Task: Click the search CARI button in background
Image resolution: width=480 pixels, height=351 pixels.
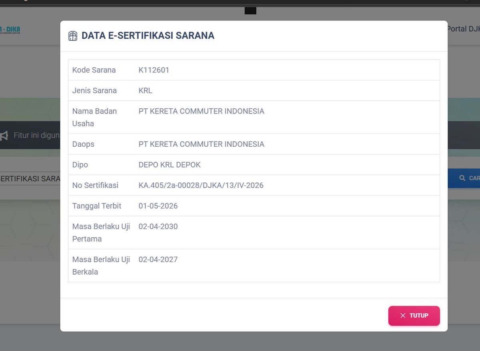Action: pyautogui.click(x=464, y=178)
